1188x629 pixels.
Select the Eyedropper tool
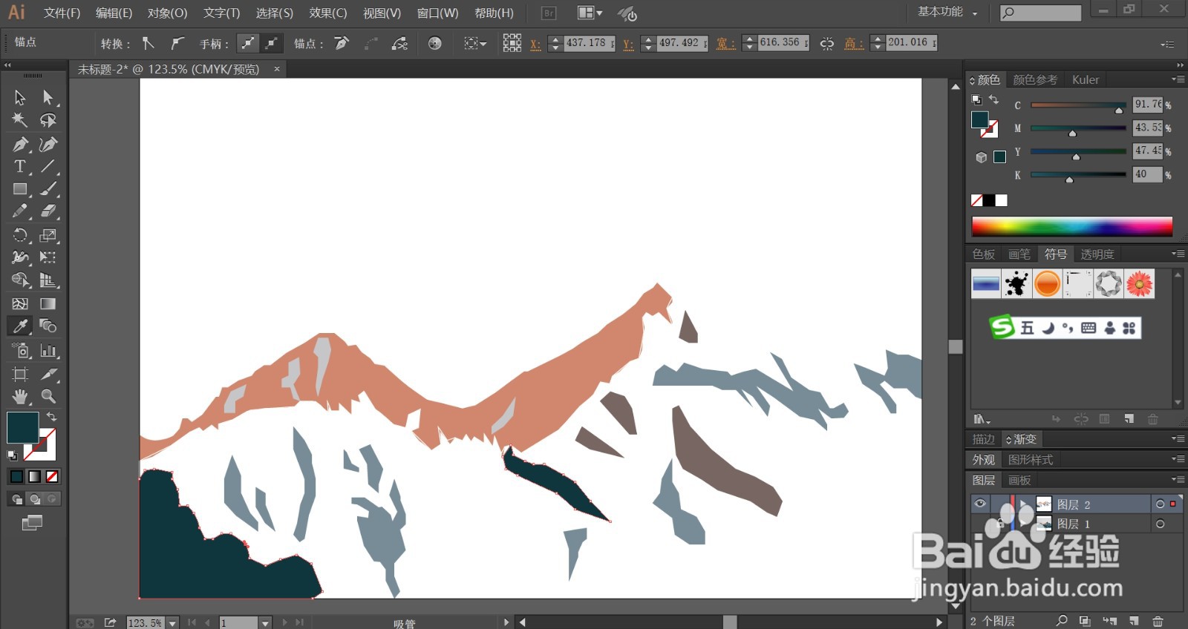tap(20, 326)
